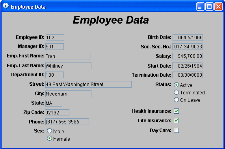The image size is (225, 149).
Task: Choose Female for Sex
Action: point(49,138)
